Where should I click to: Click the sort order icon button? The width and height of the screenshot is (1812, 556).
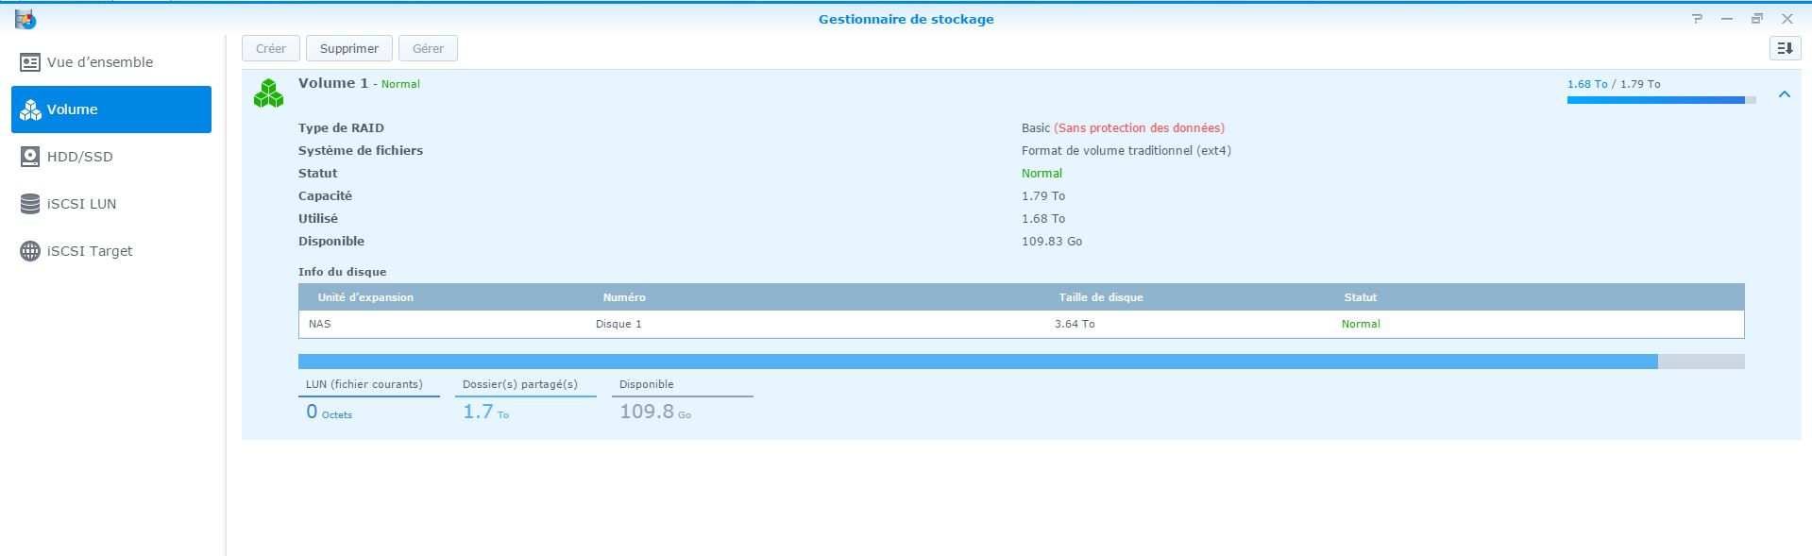1785,48
